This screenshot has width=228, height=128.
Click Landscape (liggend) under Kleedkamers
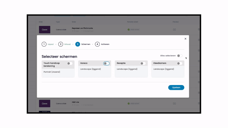click(x=164, y=69)
